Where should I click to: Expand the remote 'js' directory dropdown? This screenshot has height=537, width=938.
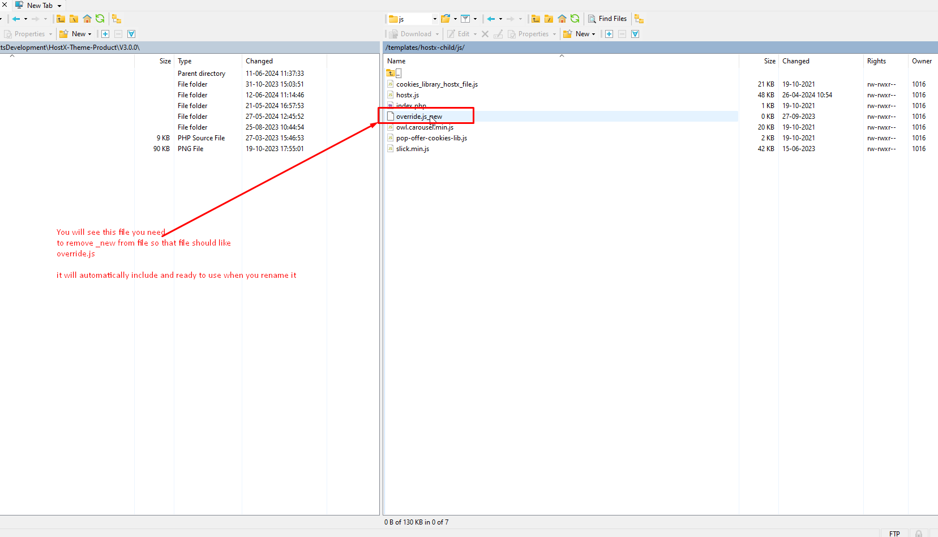435,19
